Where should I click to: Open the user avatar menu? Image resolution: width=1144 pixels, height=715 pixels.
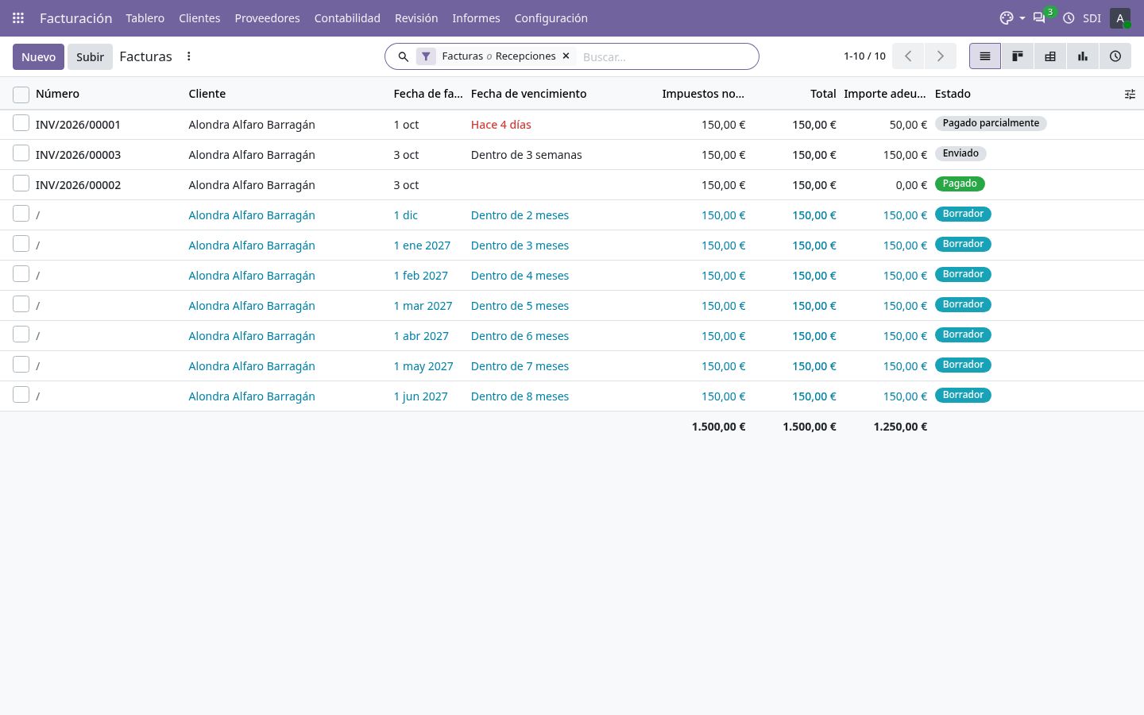click(x=1120, y=17)
